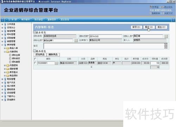
Task: Expand the 基础信息 tree node
Action: (x=2, y=89)
